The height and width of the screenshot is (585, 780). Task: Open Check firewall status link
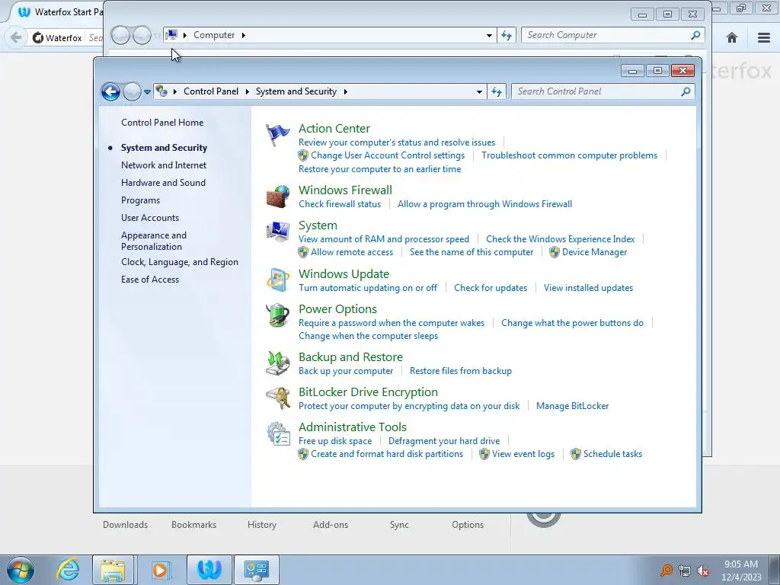[x=340, y=204]
